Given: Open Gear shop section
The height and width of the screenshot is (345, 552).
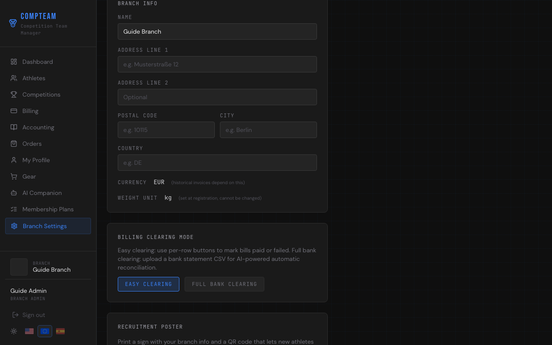Looking at the screenshot, I should point(48,176).
